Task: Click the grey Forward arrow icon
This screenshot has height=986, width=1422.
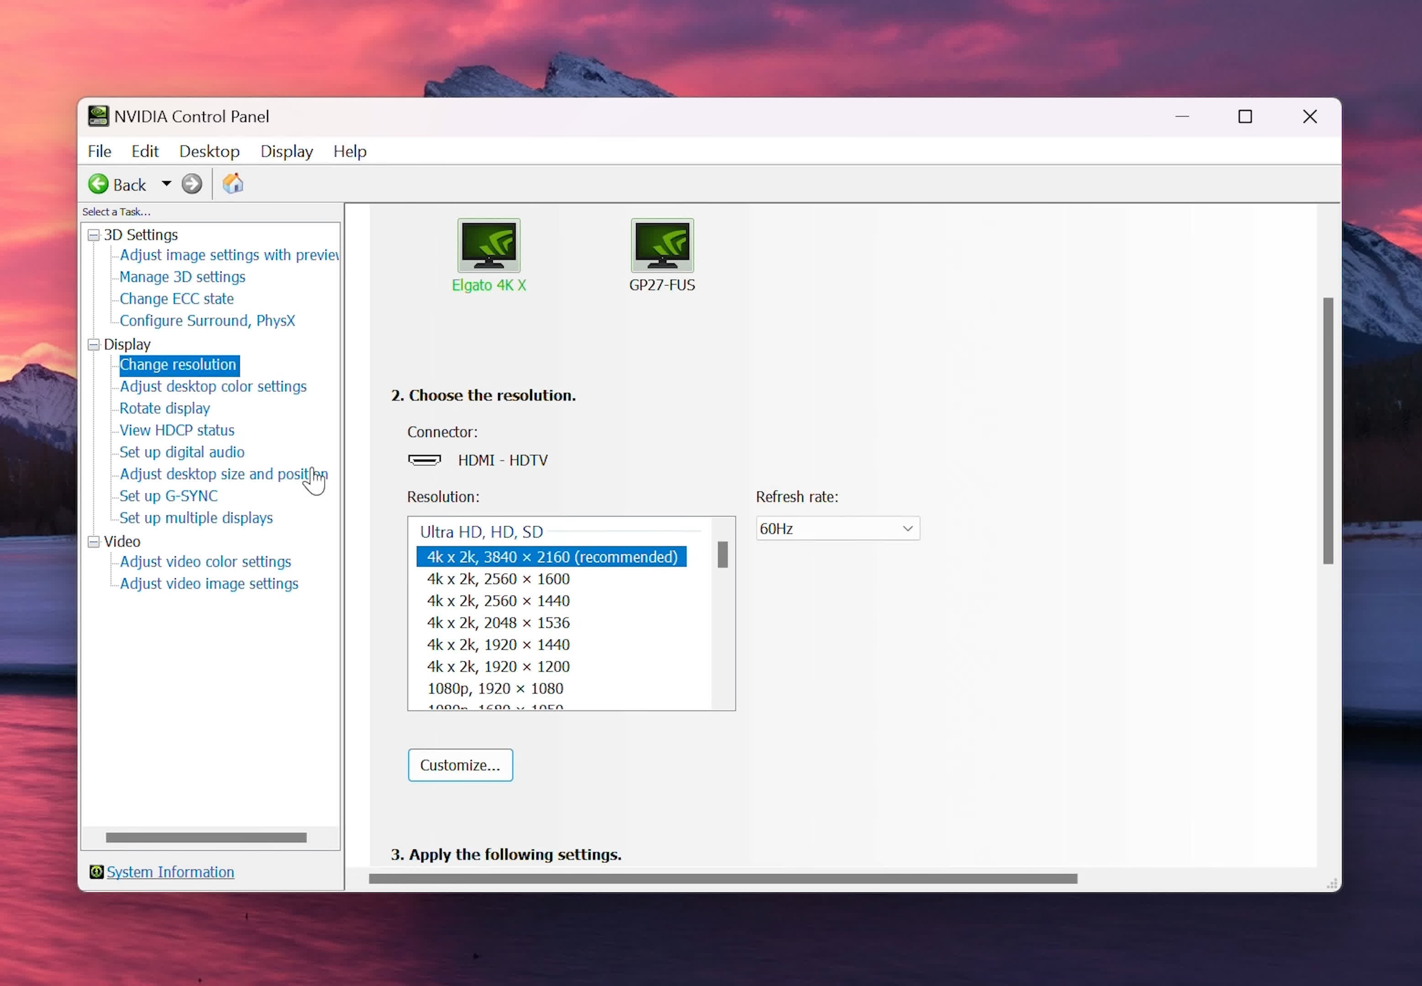Action: click(192, 184)
